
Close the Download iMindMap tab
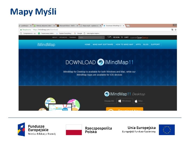coord(124,26)
